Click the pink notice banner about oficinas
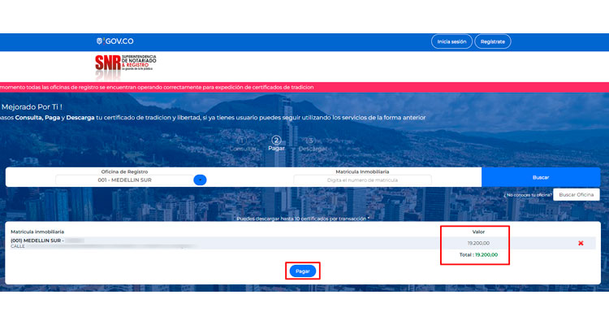Viewport: 609px width, 325px height. coord(162,87)
